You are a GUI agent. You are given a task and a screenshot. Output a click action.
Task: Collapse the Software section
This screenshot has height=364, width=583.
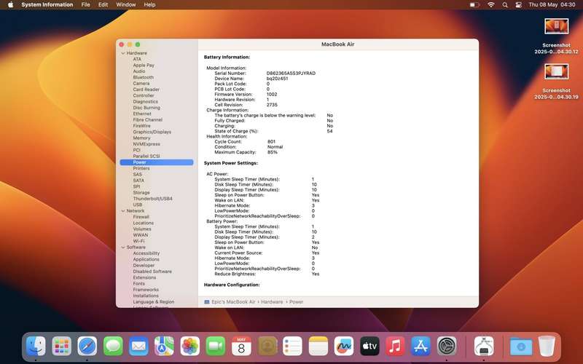tap(123, 247)
